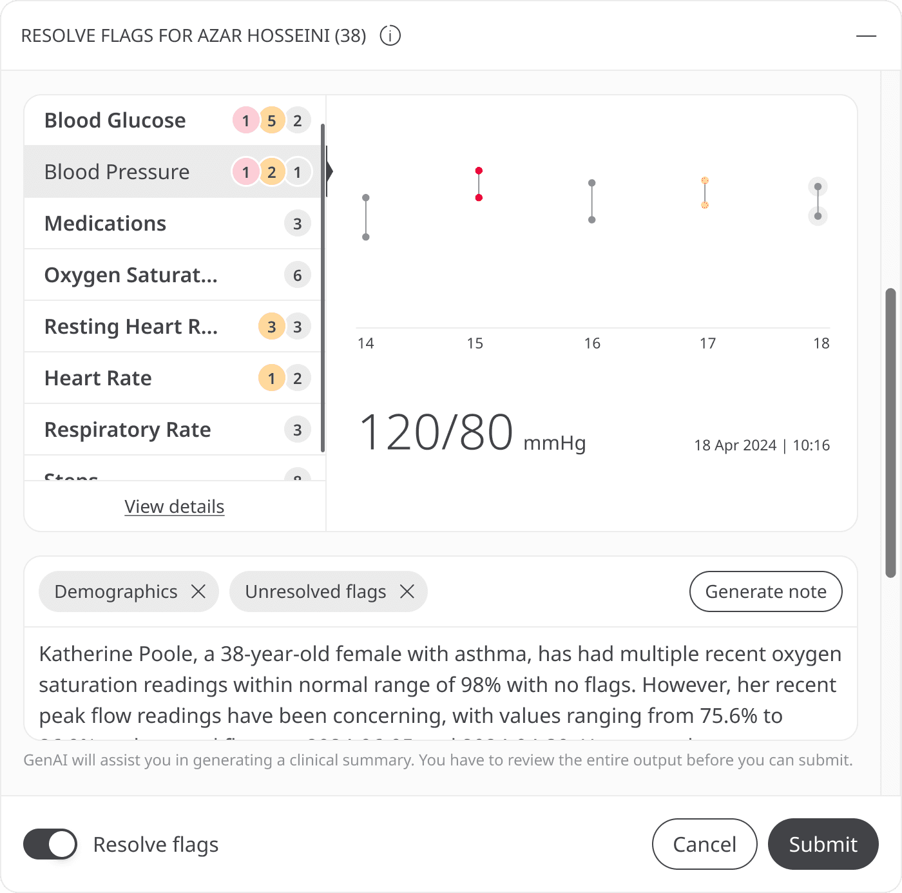Viewport: 902px width, 893px height.
Task: Click the orange badge on Resting Heart Rate
Action: (271, 327)
